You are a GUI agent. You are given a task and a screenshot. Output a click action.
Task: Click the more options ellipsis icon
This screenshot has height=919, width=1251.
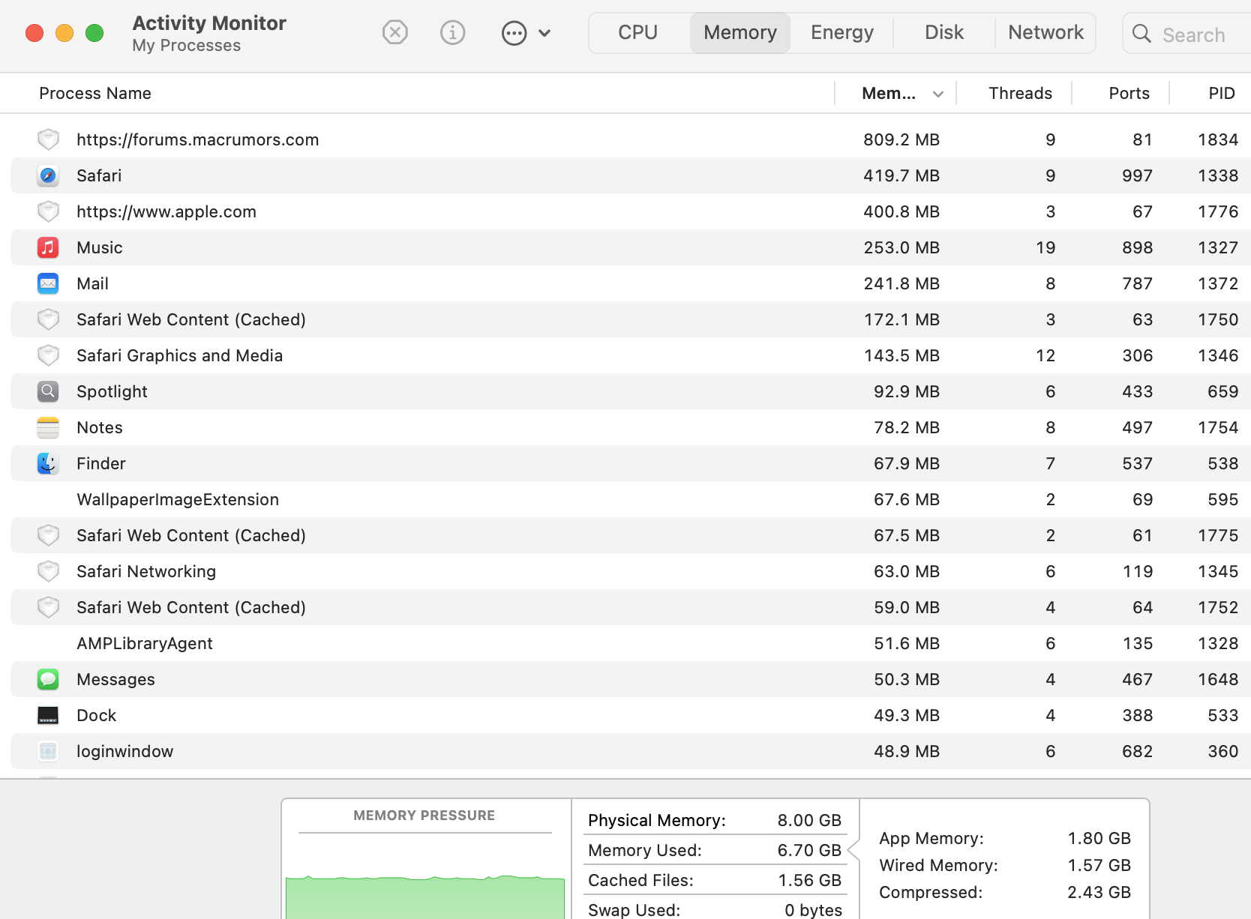point(514,32)
